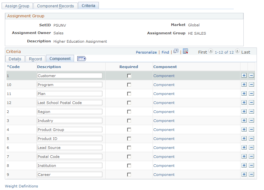Open Weight Definitions

pos(21,186)
